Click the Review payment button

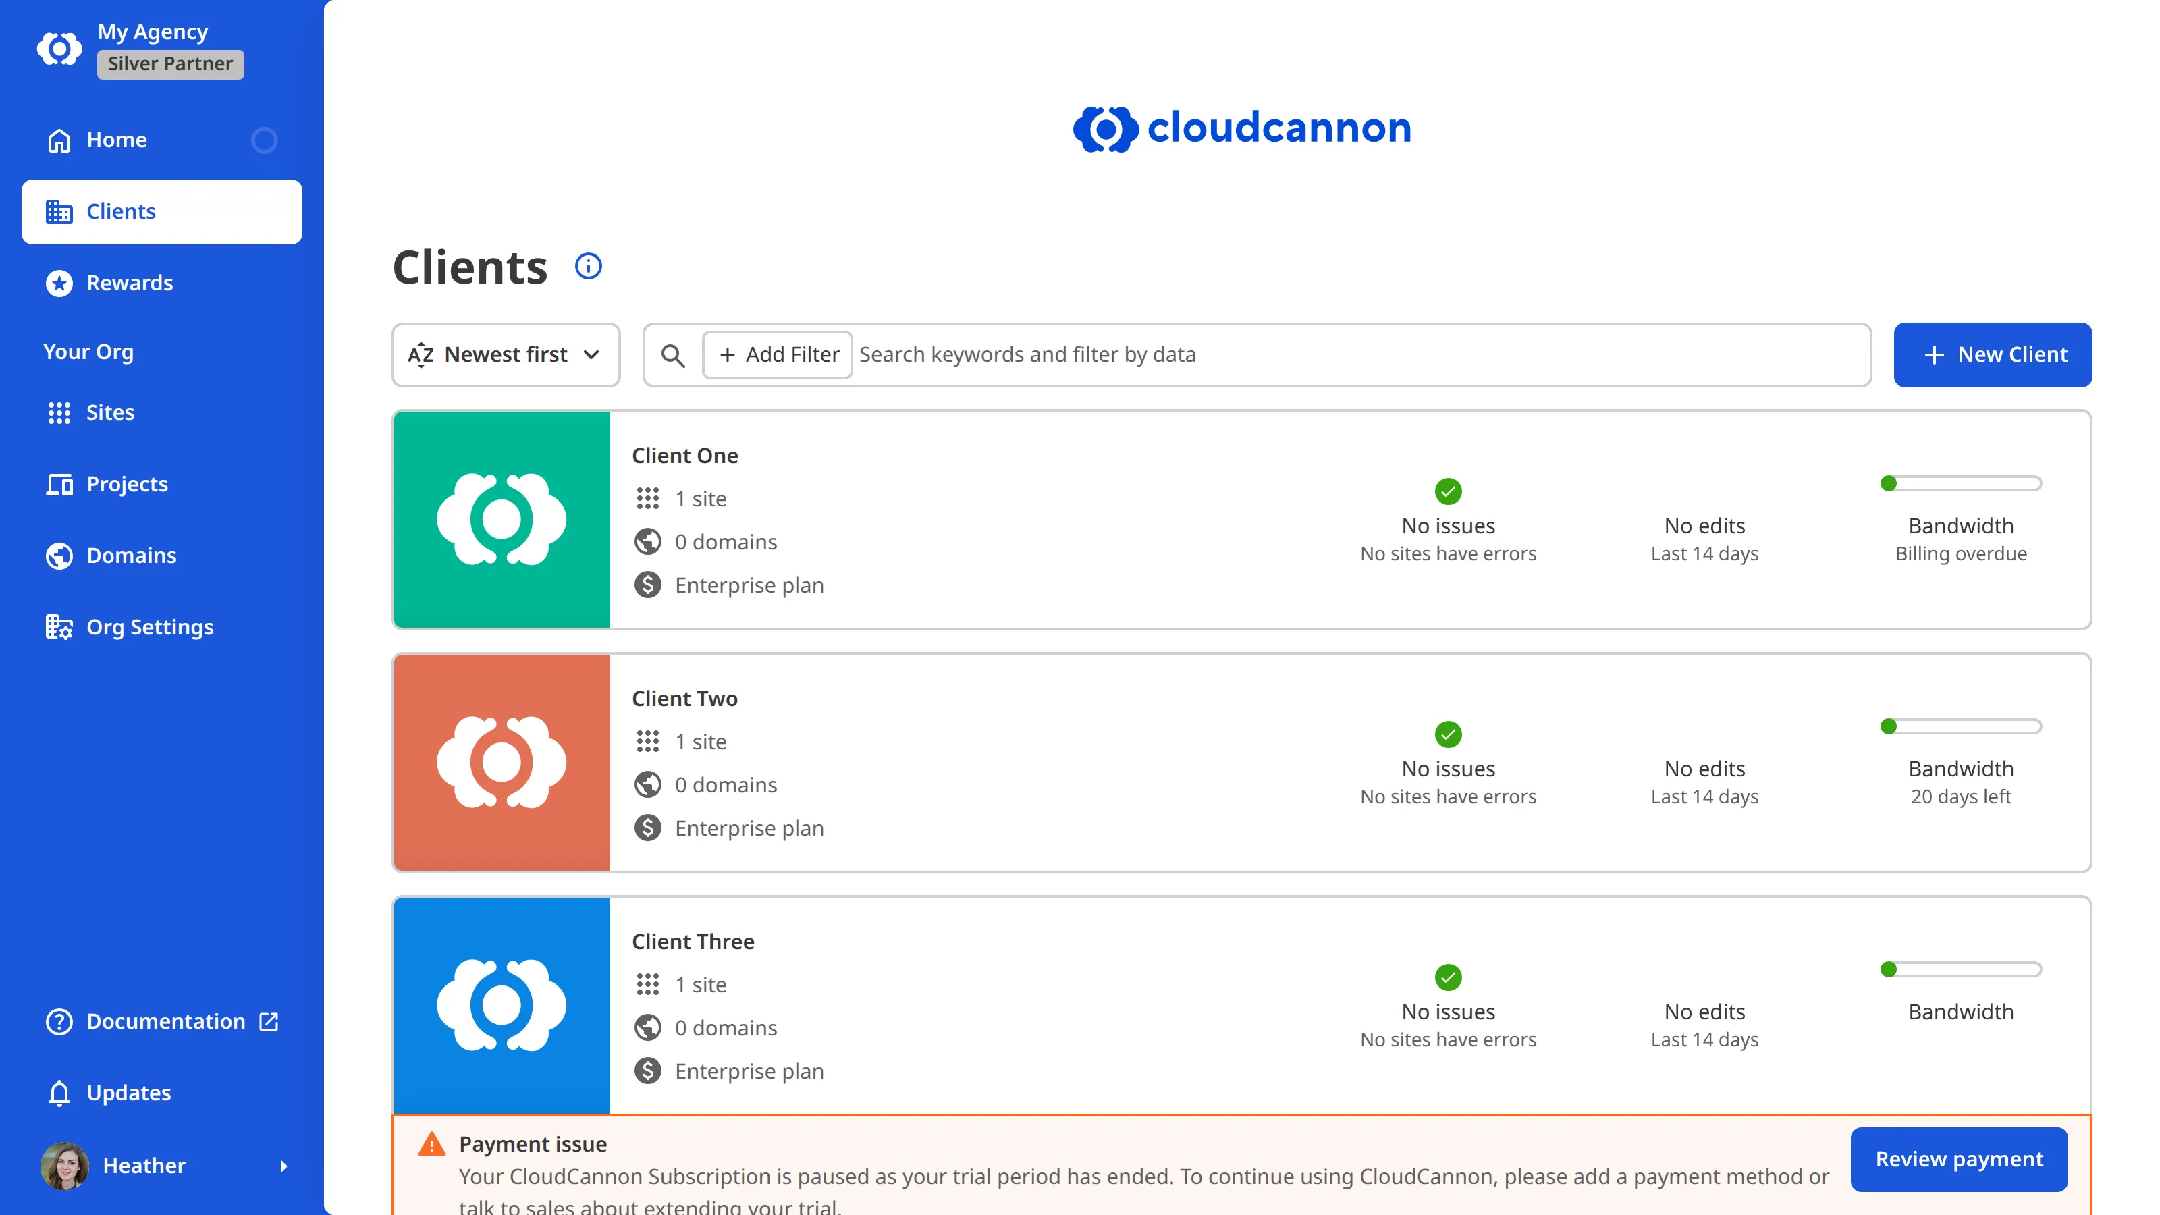pos(1959,1160)
